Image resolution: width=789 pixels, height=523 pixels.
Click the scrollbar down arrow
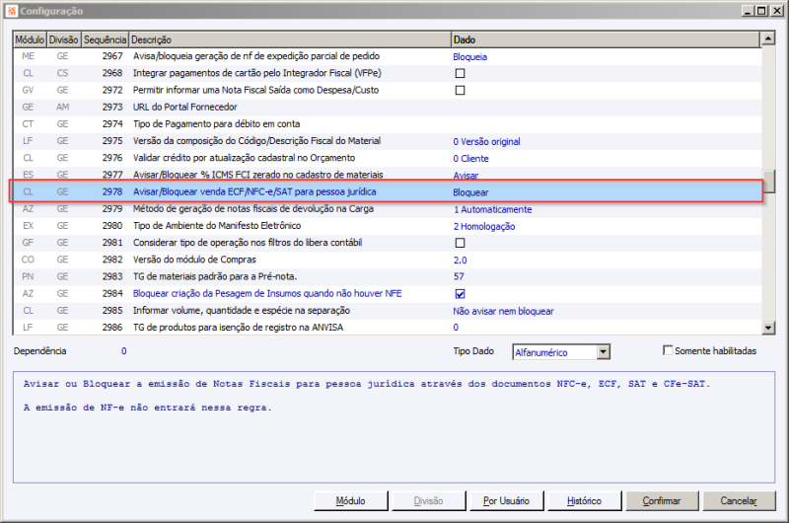point(768,328)
